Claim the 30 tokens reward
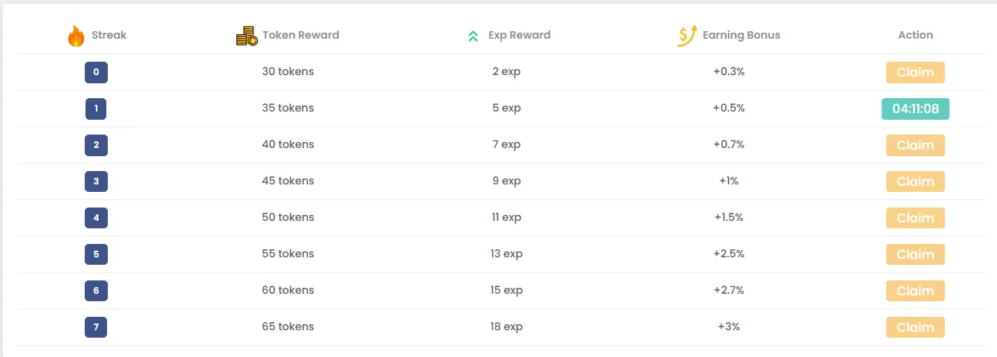The image size is (997, 357). (915, 72)
